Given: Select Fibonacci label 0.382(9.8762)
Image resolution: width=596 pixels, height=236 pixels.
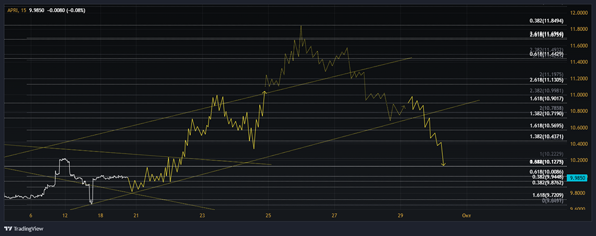Looking at the screenshot, I should (x=548, y=182).
